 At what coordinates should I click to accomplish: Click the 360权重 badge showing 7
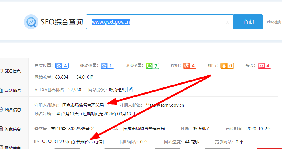152,66
